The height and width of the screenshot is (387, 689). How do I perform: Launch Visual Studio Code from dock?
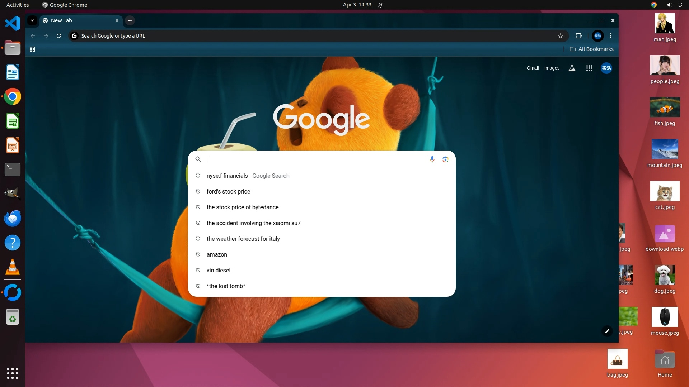(x=13, y=23)
